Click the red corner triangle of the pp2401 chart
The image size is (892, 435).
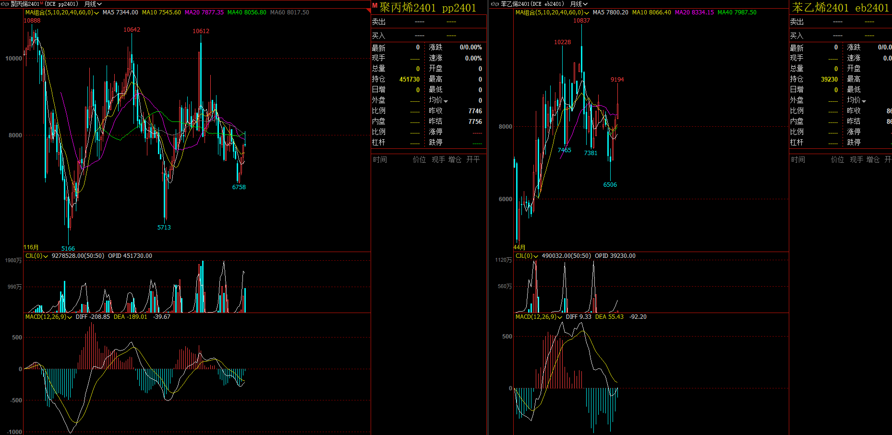[x=368, y=10]
